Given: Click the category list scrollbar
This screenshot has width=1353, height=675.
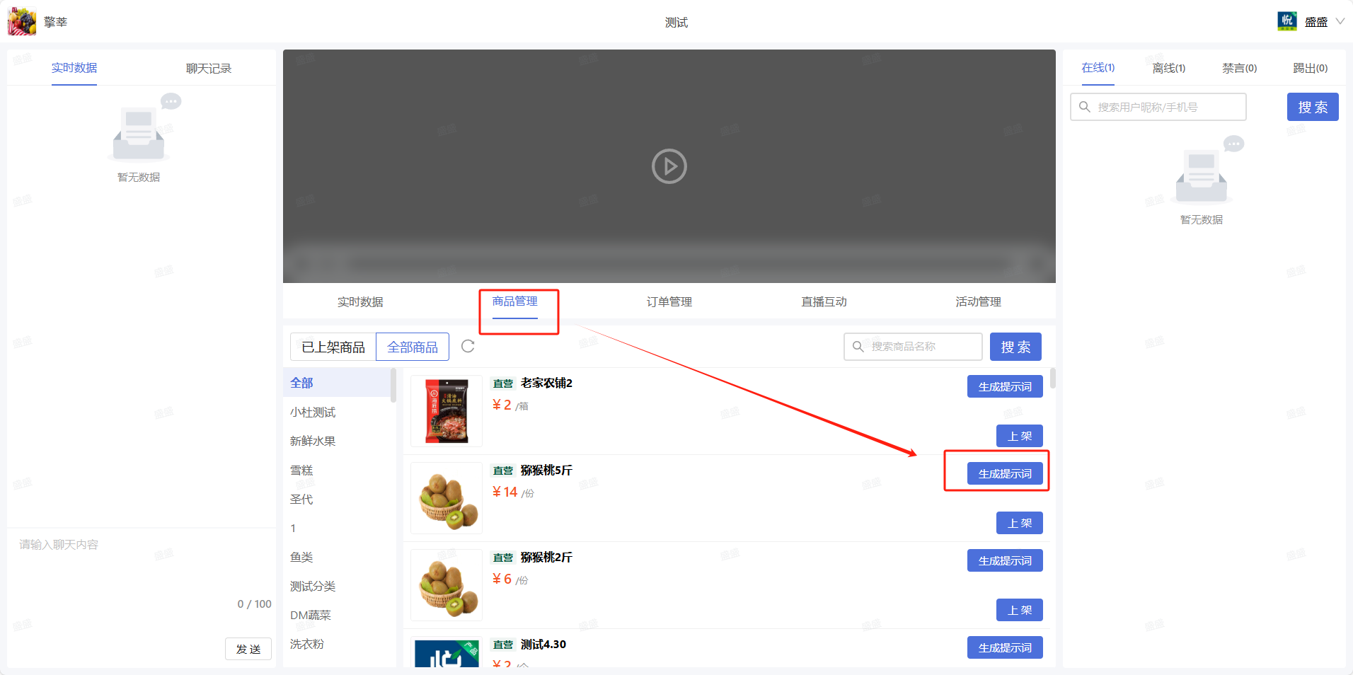Looking at the screenshot, I should 393,386.
